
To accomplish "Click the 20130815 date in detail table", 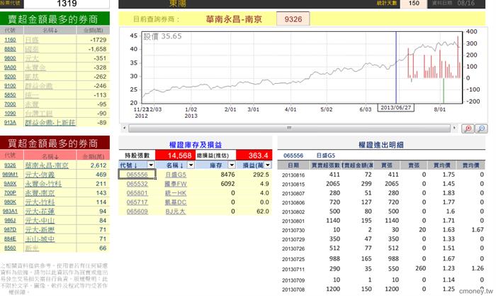I will [x=293, y=184].
